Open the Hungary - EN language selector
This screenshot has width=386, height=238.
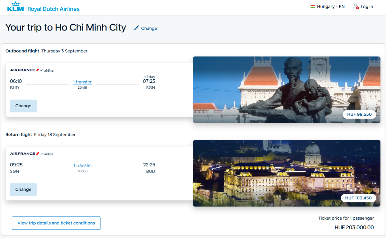tap(327, 6)
